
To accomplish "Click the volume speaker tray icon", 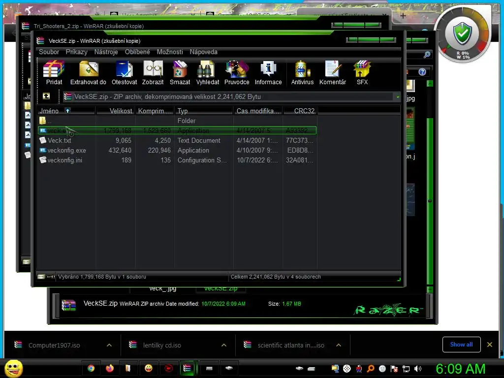I will (417, 369).
